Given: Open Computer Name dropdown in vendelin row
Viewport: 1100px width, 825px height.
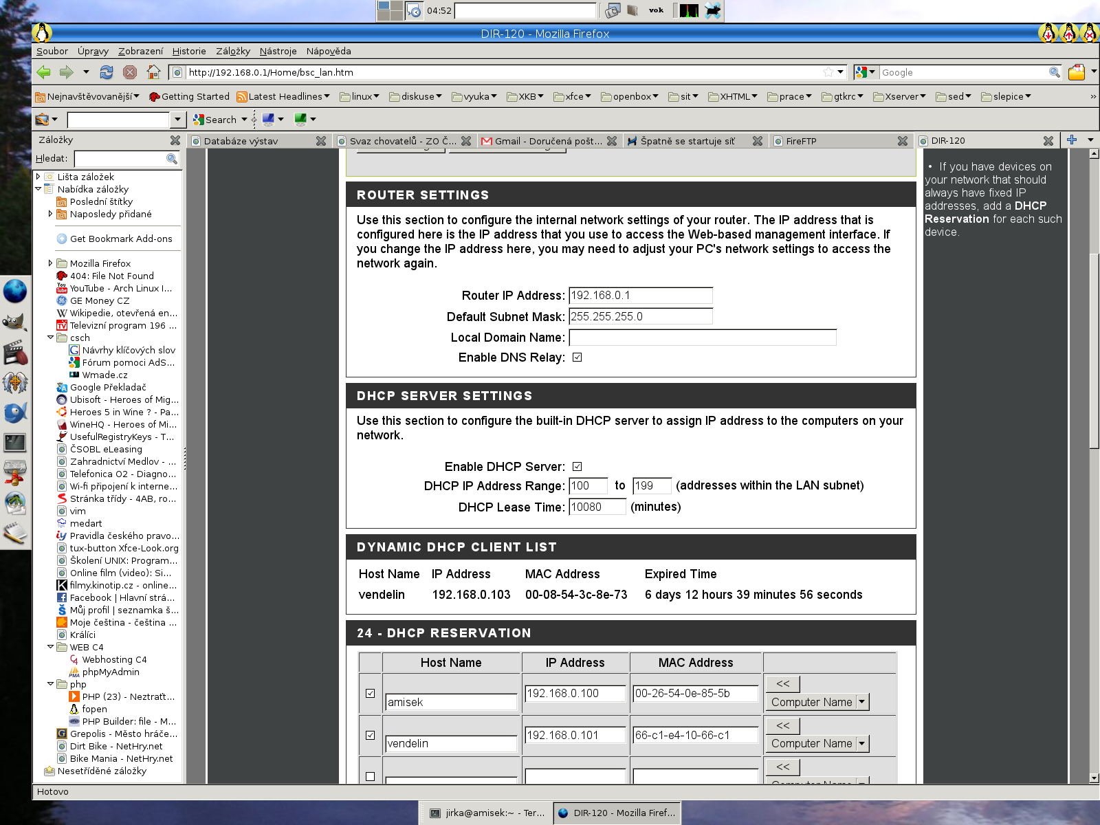Looking at the screenshot, I should coord(817,743).
